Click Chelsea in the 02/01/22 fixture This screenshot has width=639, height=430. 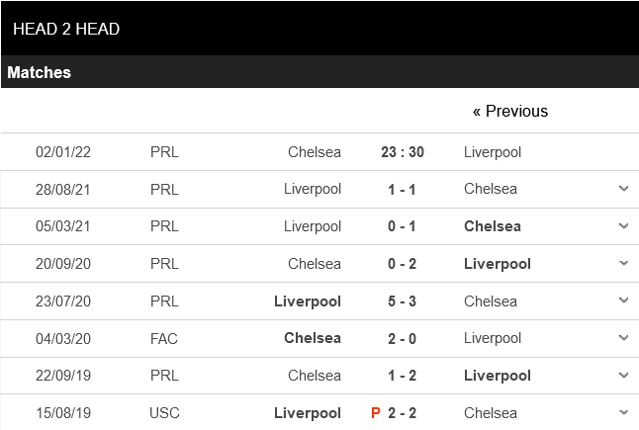[x=315, y=152]
